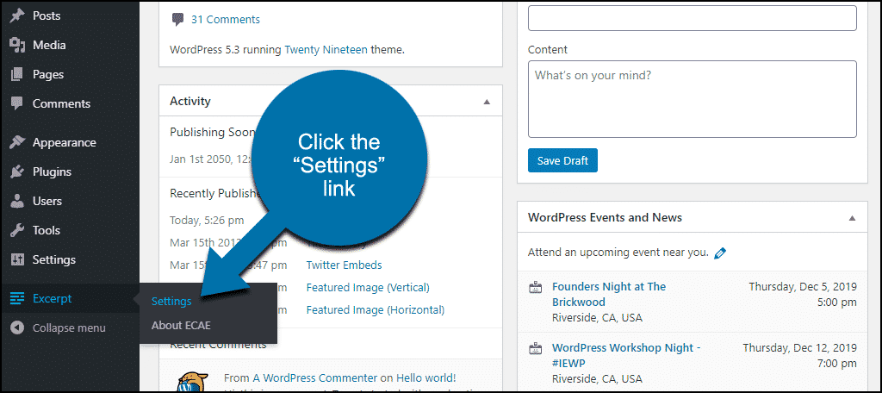The height and width of the screenshot is (393, 882).
Task: Click the Save Draft button
Action: click(x=562, y=160)
